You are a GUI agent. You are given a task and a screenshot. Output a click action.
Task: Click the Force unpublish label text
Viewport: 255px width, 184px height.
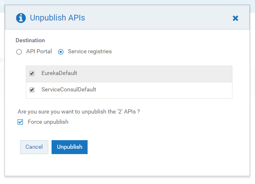pos(48,122)
